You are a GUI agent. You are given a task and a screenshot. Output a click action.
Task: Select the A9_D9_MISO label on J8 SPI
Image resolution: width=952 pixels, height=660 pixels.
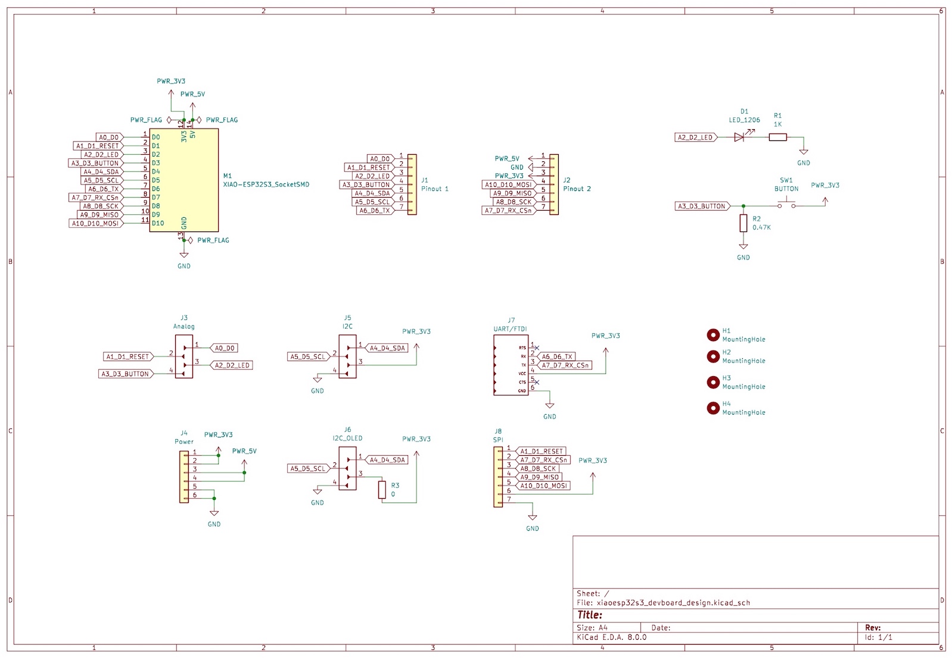539,477
